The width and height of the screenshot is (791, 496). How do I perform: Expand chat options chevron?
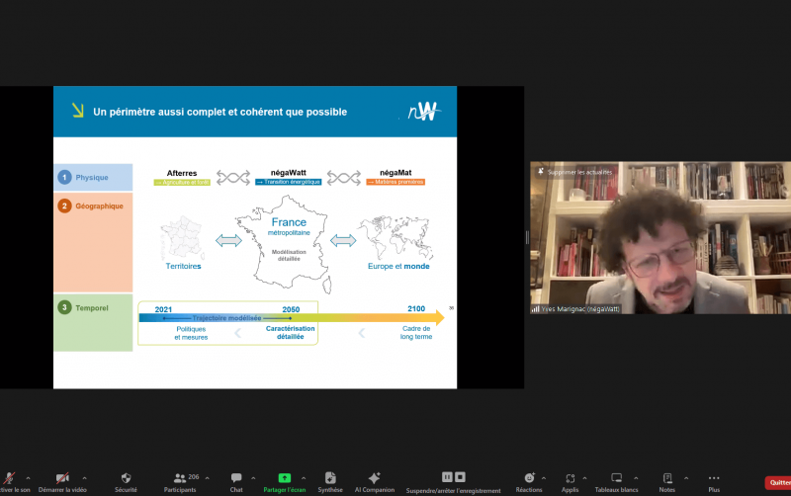click(253, 478)
